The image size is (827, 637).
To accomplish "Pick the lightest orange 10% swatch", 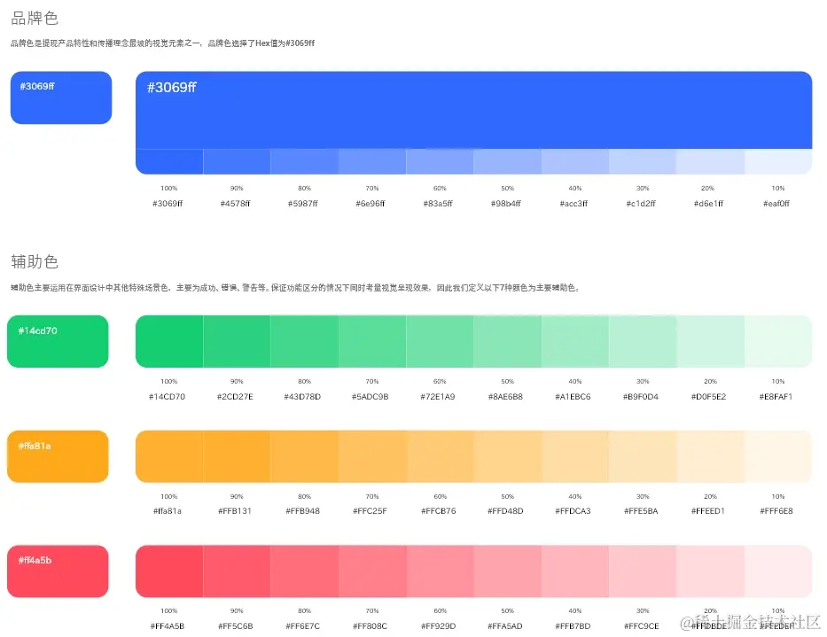I will (778, 456).
